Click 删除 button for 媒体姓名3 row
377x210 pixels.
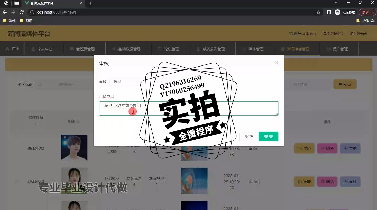(x=327, y=148)
